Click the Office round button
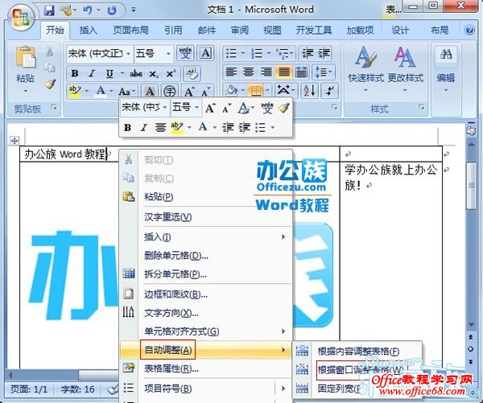Screen dimensions: 483x403 tap(19, 17)
